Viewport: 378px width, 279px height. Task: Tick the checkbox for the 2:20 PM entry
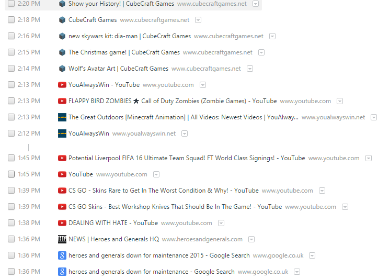pyautogui.click(x=11, y=3)
